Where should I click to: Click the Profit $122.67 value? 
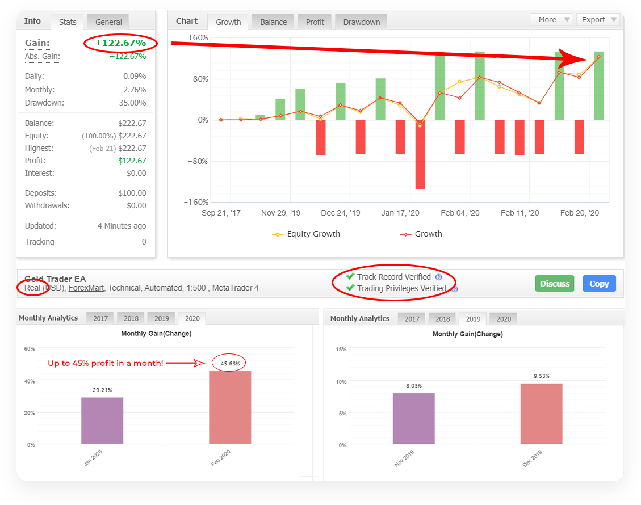coord(132,161)
